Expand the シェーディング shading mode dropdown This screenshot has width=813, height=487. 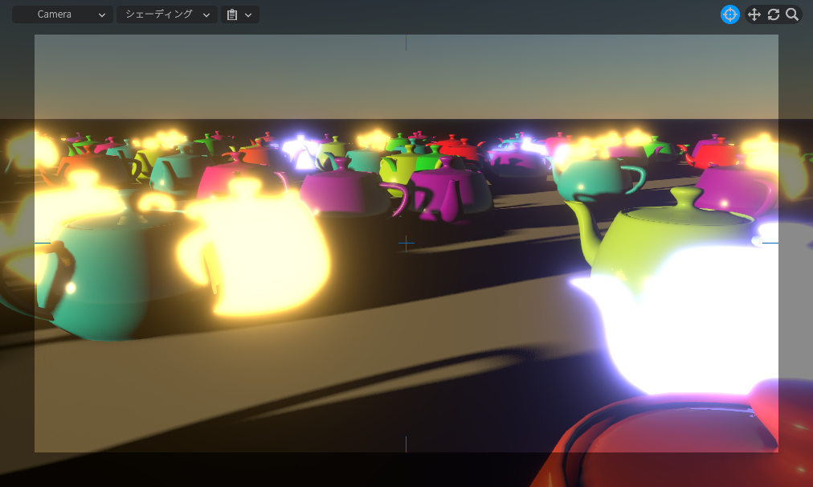[x=167, y=14]
